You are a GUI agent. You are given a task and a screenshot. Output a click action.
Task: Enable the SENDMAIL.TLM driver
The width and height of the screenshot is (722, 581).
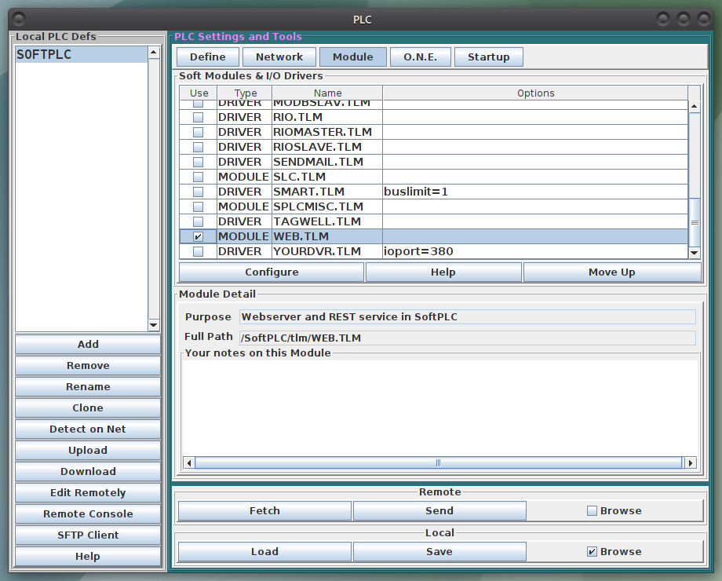(x=198, y=162)
